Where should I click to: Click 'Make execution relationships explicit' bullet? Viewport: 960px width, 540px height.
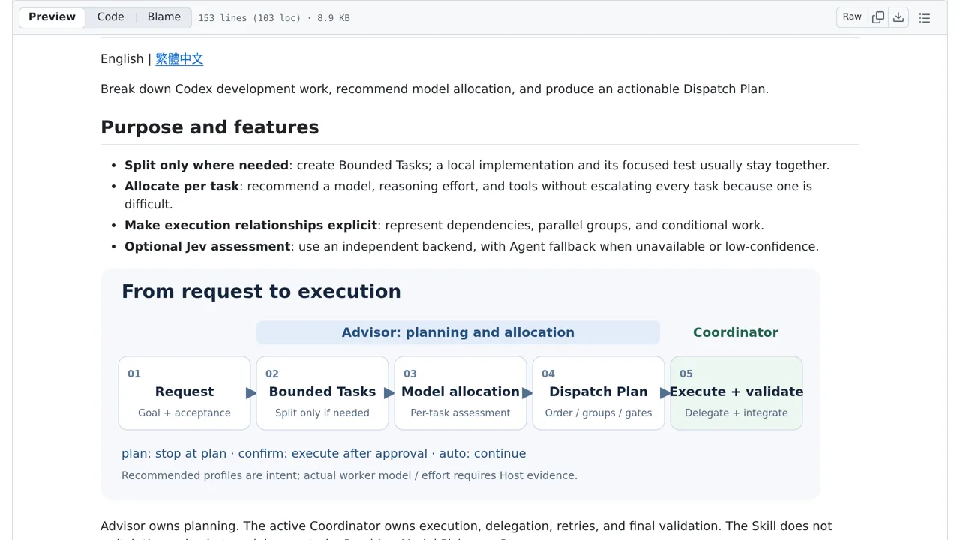444,226
